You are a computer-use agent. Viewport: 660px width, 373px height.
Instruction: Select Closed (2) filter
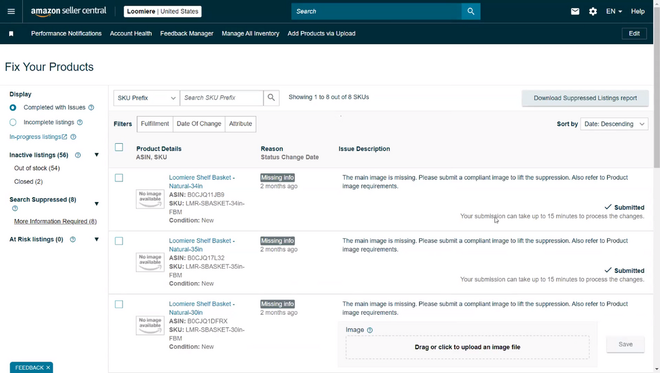coord(28,181)
